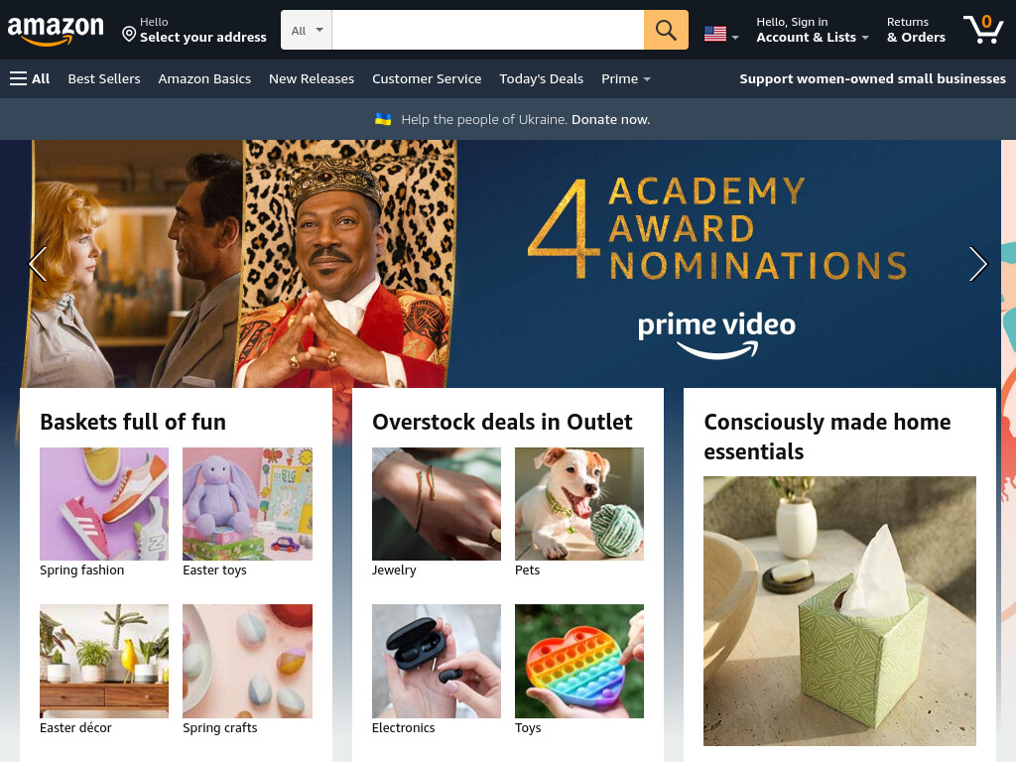The image size is (1016, 762).
Task: Go to previous banner slide arrow
Action: point(38,264)
